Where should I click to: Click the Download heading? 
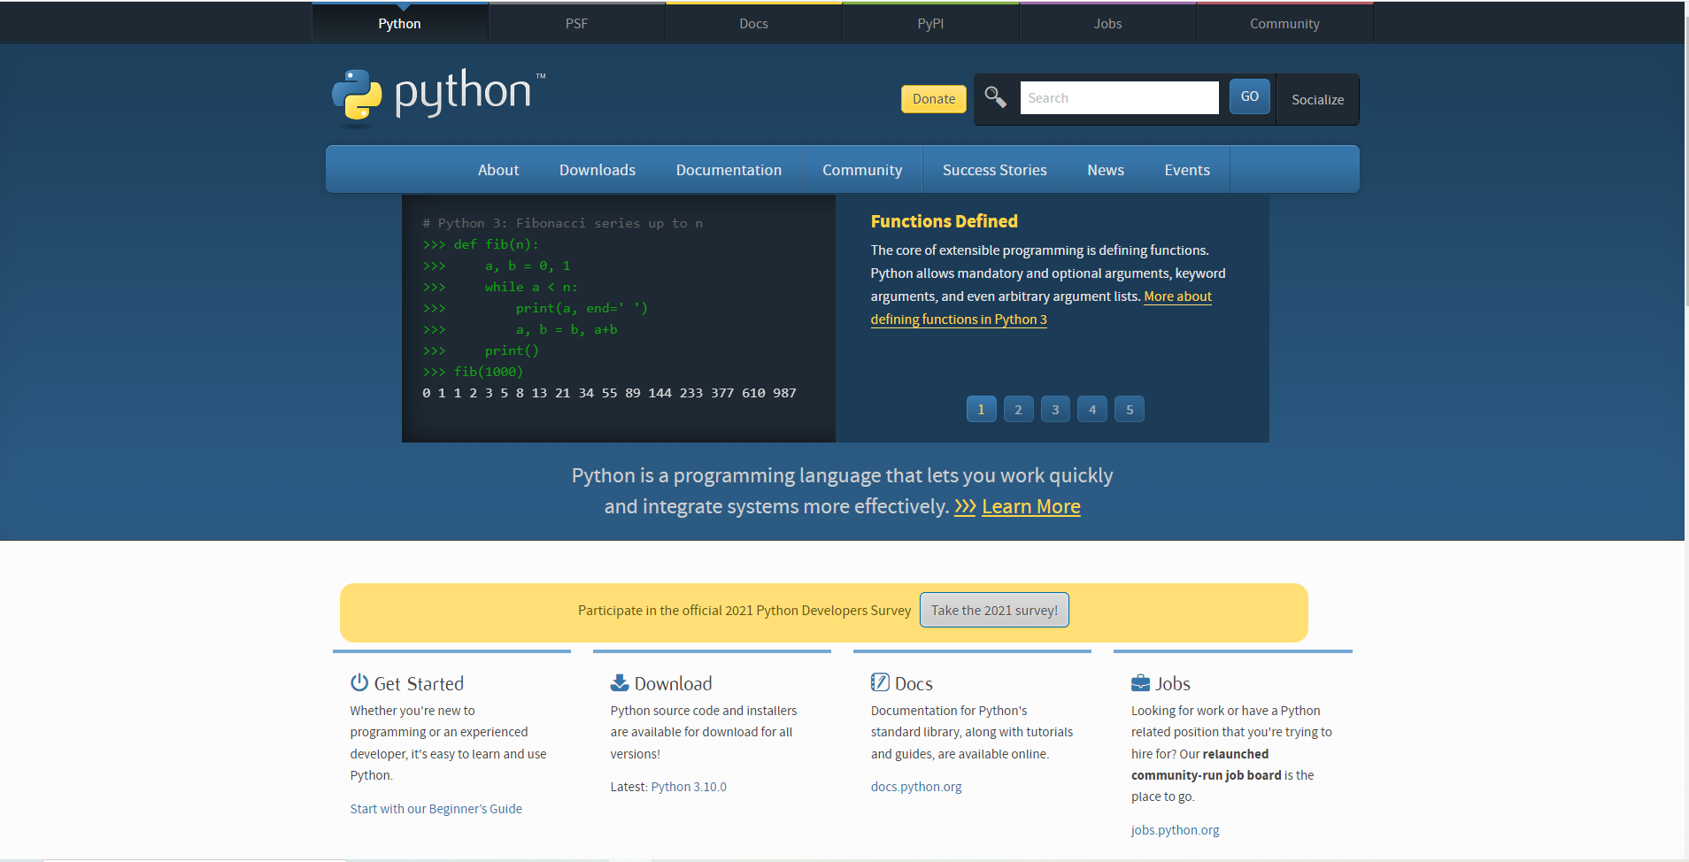(673, 683)
